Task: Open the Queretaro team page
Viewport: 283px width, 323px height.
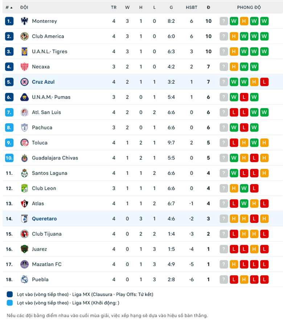Action: (44, 219)
